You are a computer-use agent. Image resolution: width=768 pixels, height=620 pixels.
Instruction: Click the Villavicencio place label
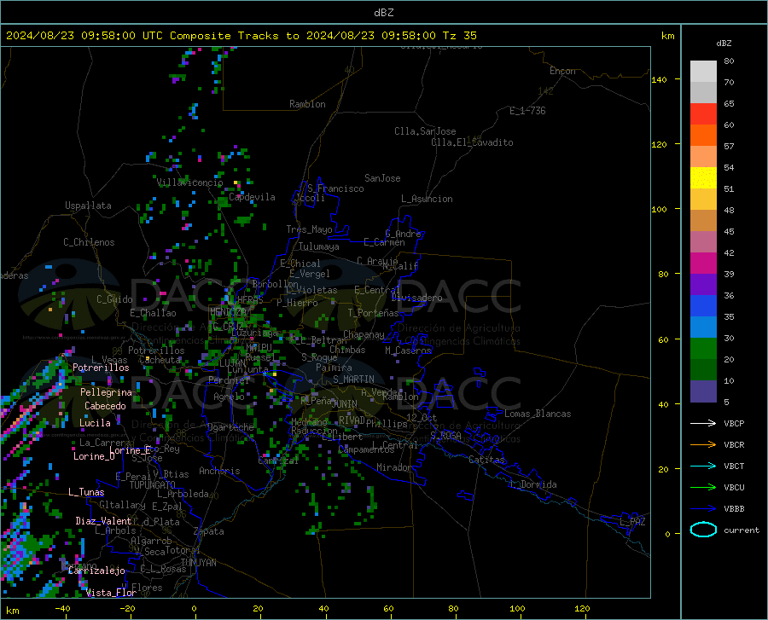190,183
